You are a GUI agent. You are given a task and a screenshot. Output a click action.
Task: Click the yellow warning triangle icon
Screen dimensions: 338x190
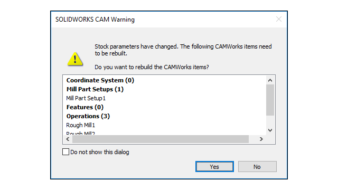pos(75,59)
